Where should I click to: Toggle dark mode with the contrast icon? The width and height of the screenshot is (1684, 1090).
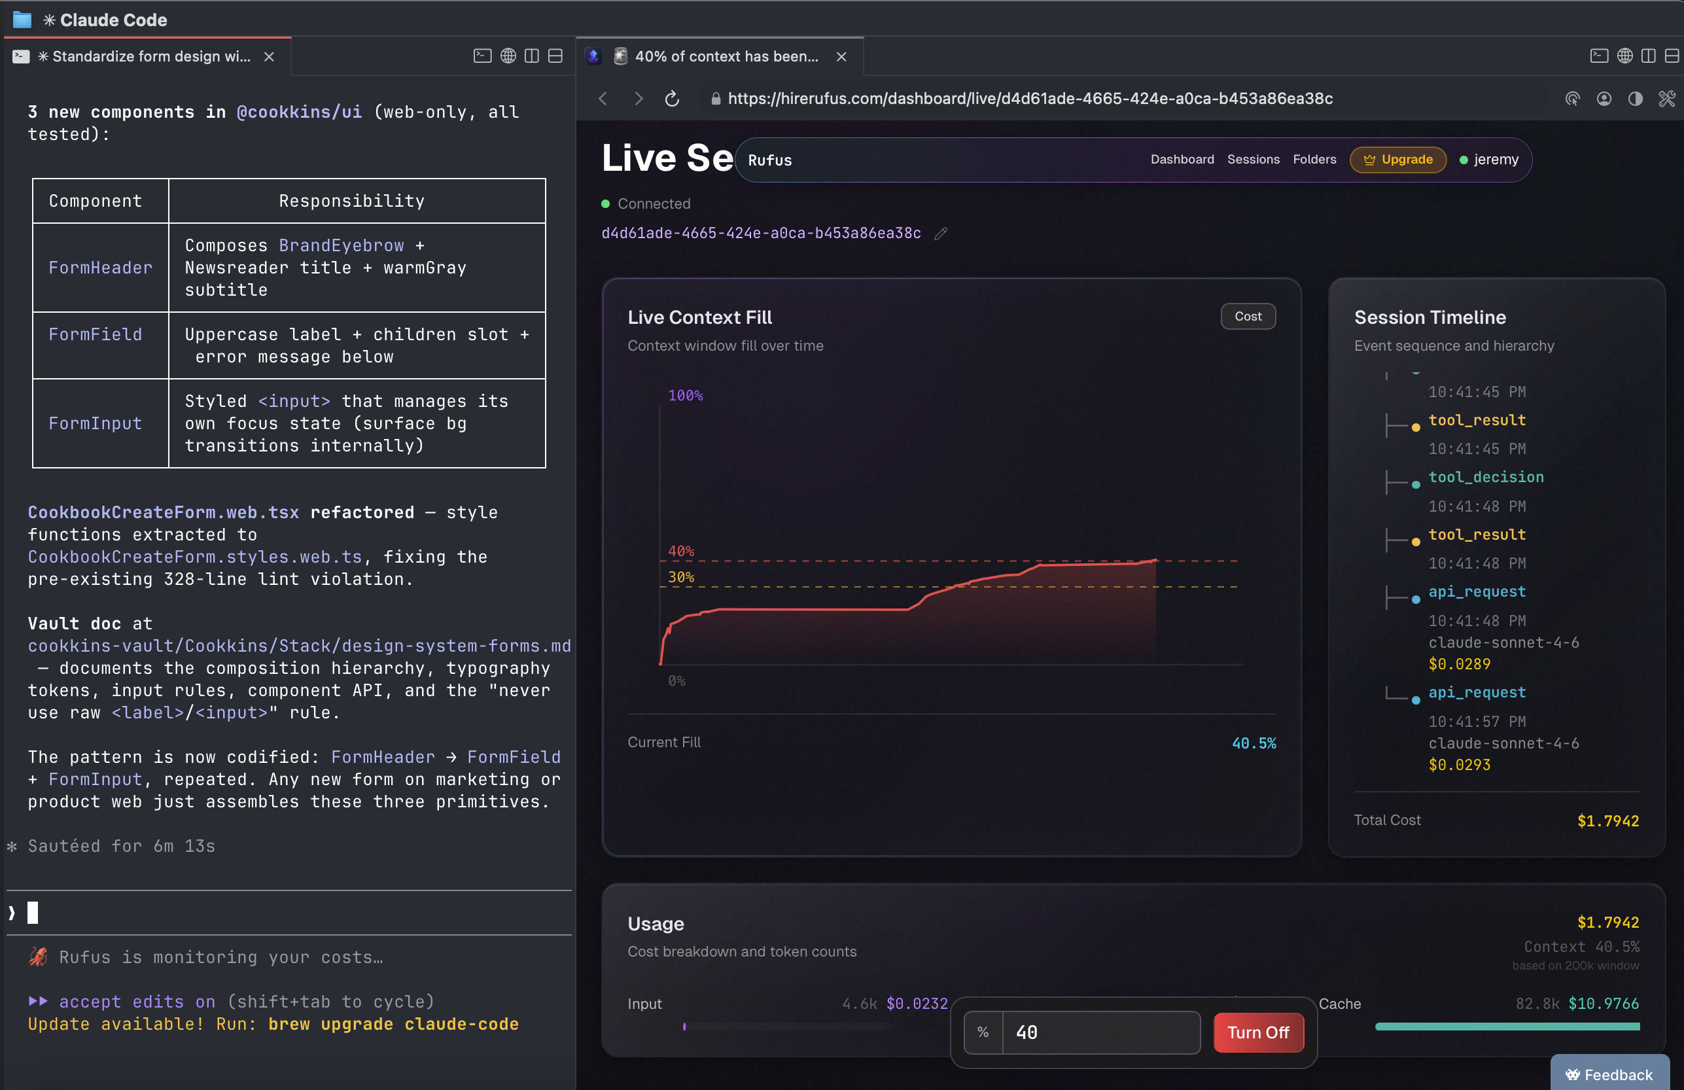[x=1635, y=99]
